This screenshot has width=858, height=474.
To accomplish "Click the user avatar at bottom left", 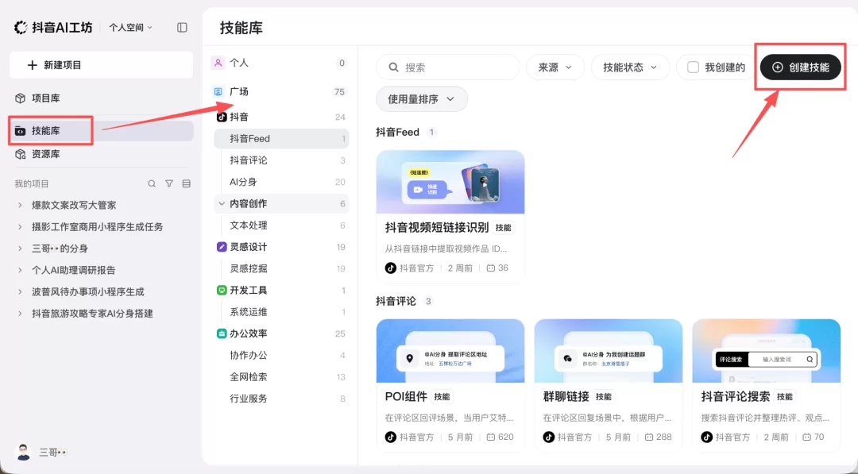I will point(23,452).
